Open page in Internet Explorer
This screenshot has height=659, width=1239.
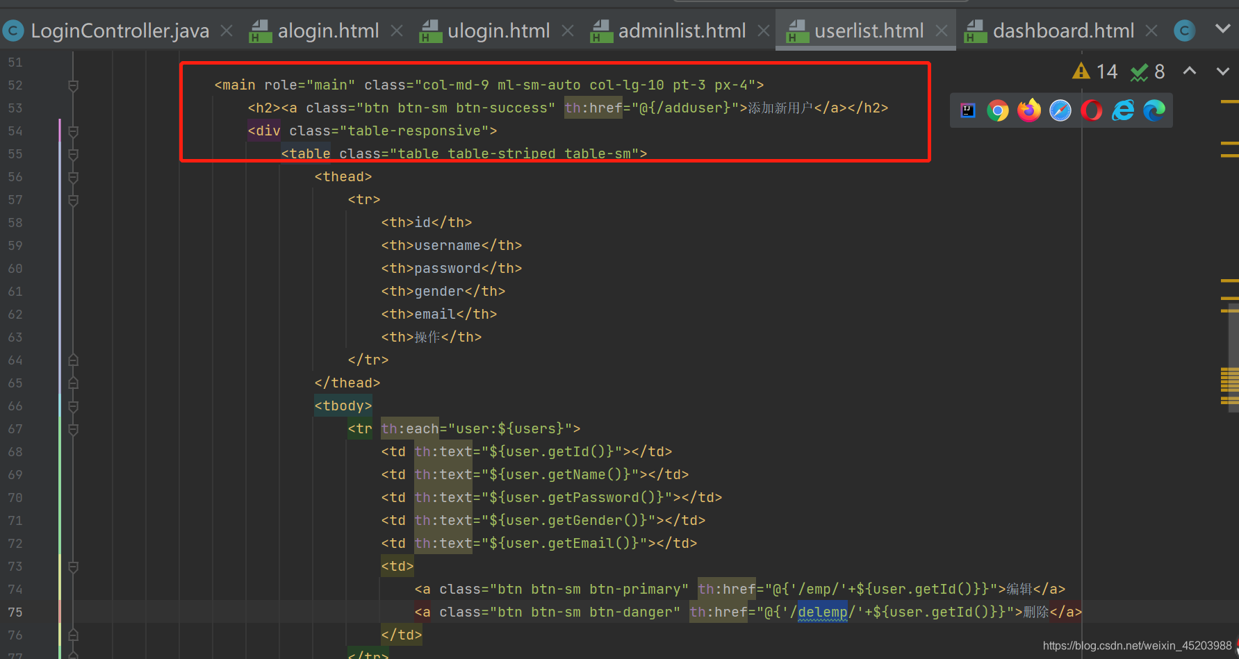pyautogui.click(x=1123, y=110)
